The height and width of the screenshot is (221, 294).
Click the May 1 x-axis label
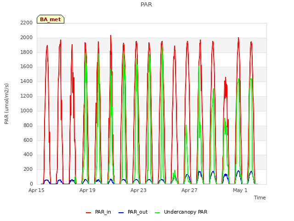pos(240,190)
